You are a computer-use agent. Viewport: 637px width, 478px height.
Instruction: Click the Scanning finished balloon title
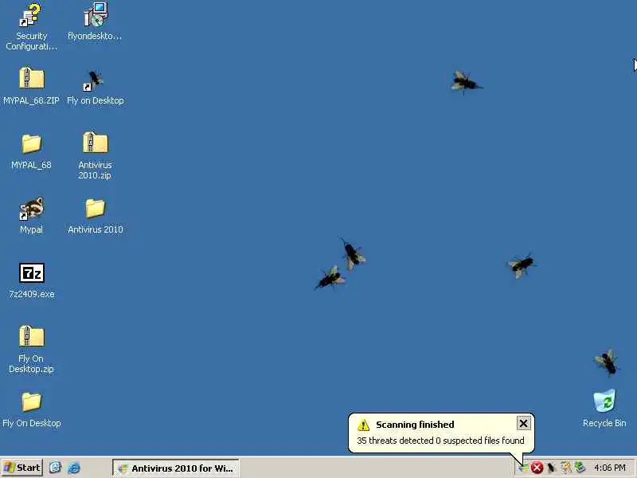tap(415, 425)
